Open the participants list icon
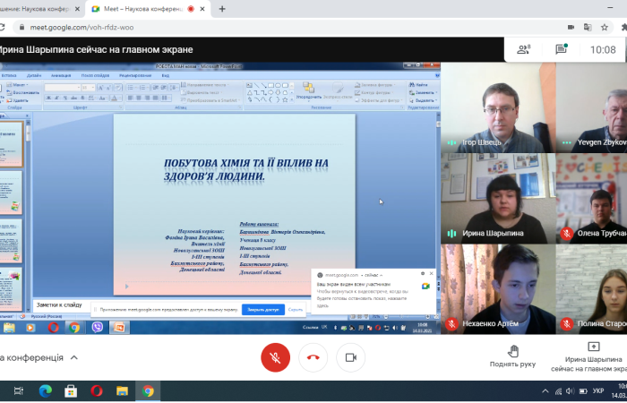The width and height of the screenshot is (627, 403). [523, 49]
